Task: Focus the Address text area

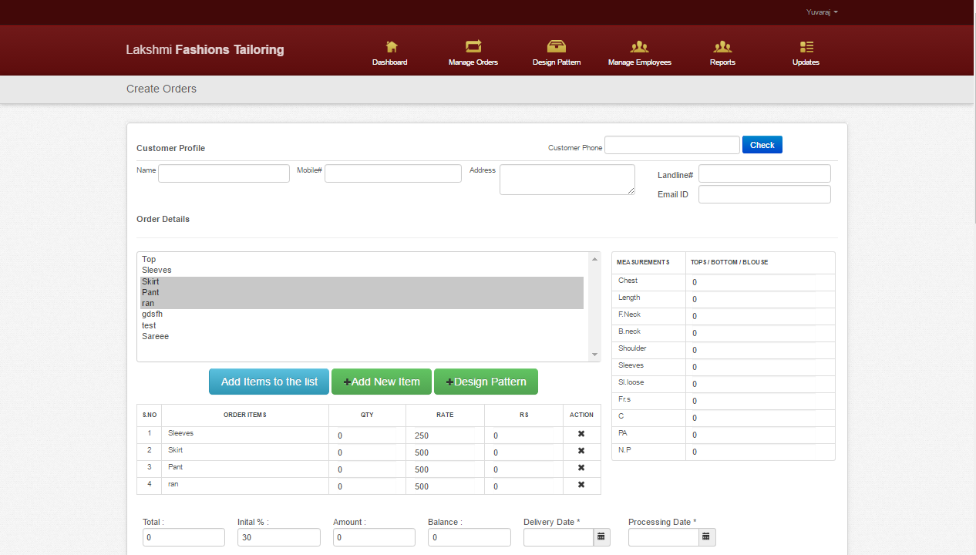Action: (x=567, y=180)
